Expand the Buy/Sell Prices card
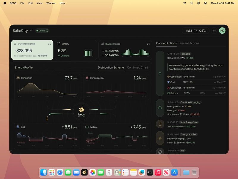Image resolution: width=238 pixels, height=179 pixels. (x=148, y=44)
